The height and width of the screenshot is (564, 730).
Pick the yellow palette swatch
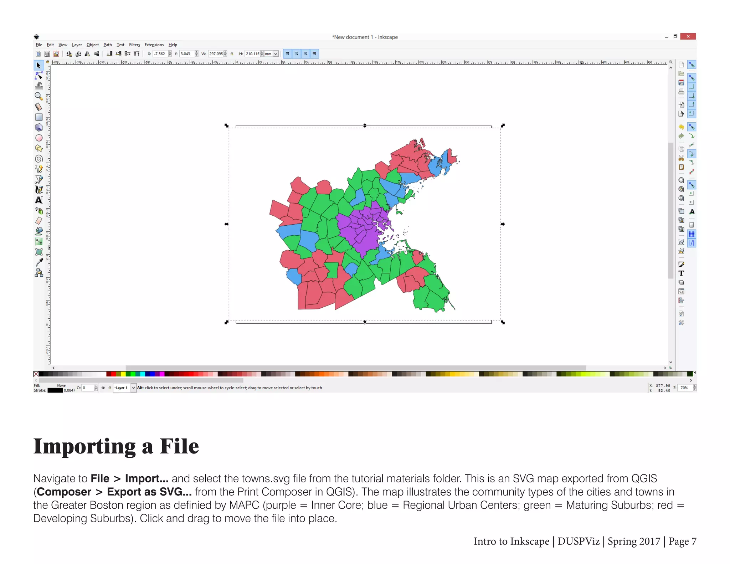(123, 374)
